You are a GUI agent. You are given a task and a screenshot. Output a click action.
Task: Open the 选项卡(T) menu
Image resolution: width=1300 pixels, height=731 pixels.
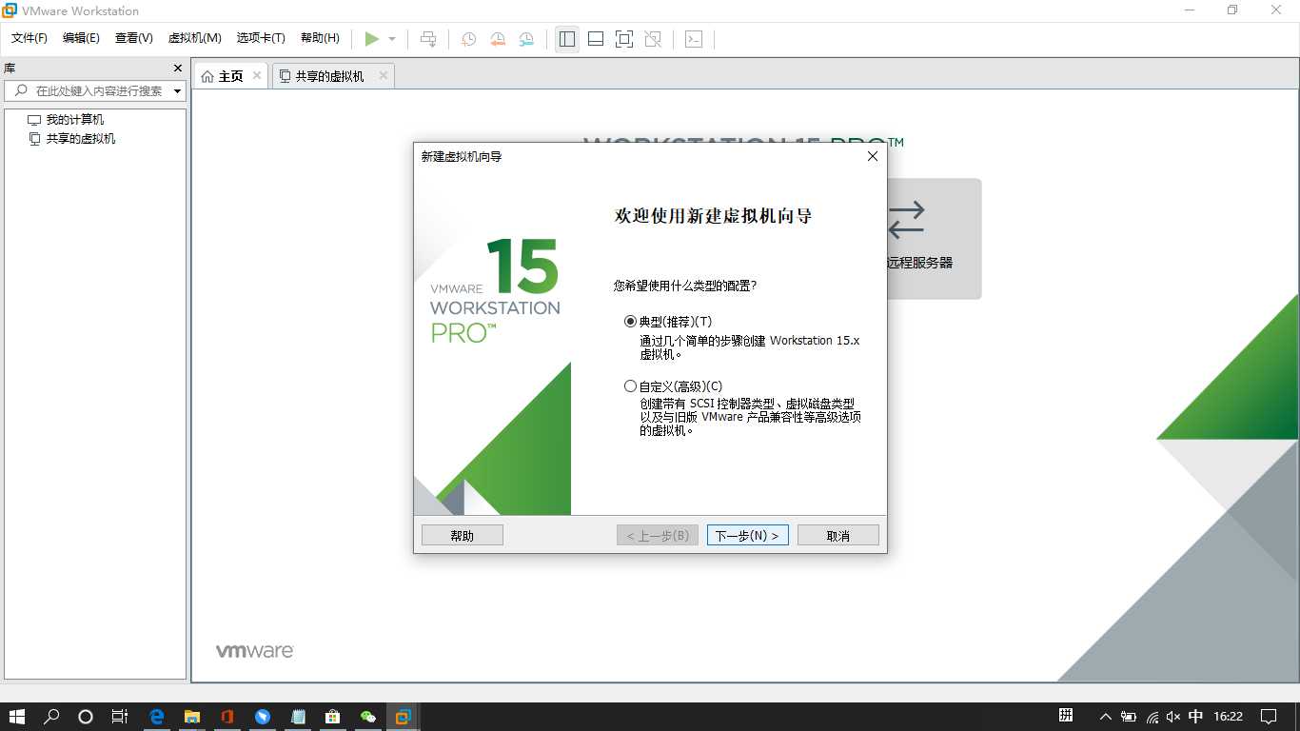[x=261, y=38]
